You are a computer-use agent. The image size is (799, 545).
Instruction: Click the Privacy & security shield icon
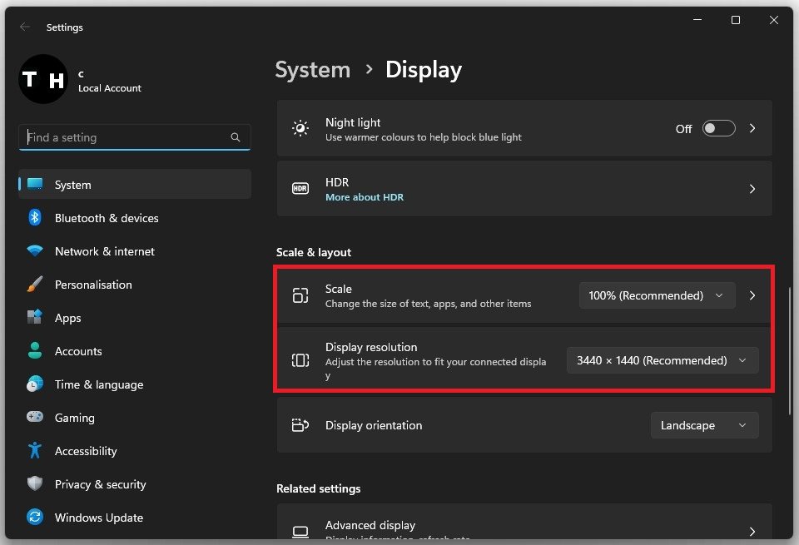point(35,484)
